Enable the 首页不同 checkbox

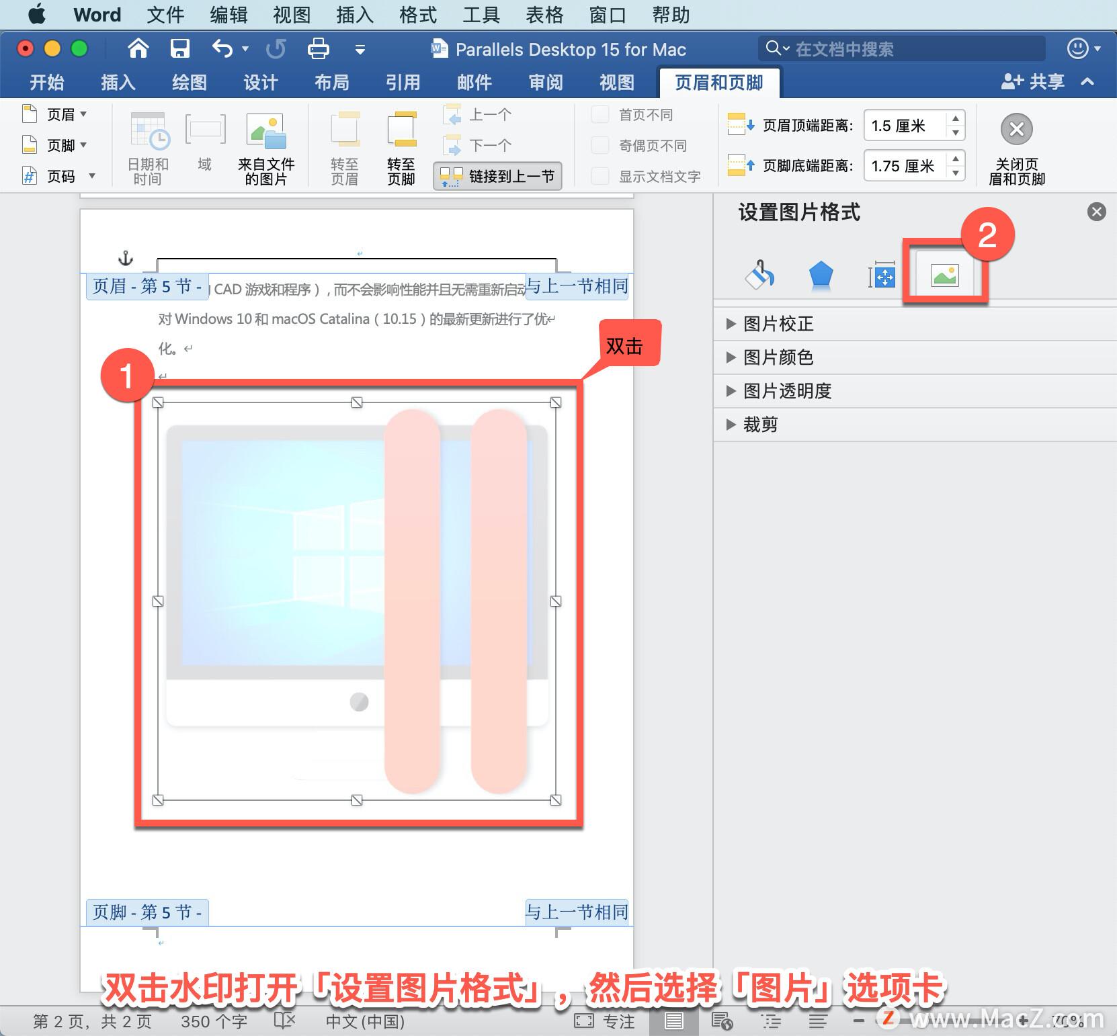599,114
